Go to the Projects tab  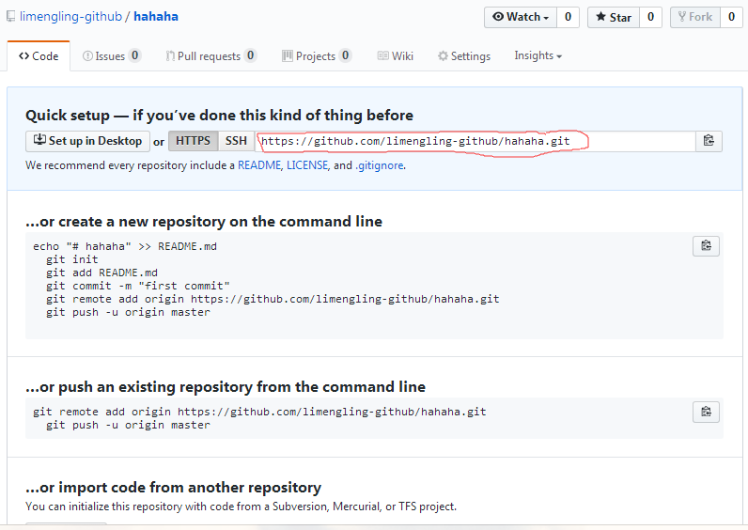tap(317, 56)
